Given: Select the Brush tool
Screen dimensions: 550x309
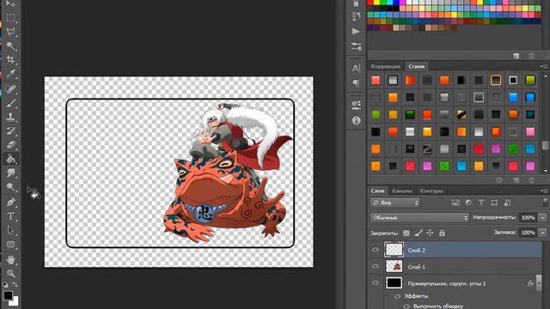Looking at the screenshot, I should click(x=10, y=103).
